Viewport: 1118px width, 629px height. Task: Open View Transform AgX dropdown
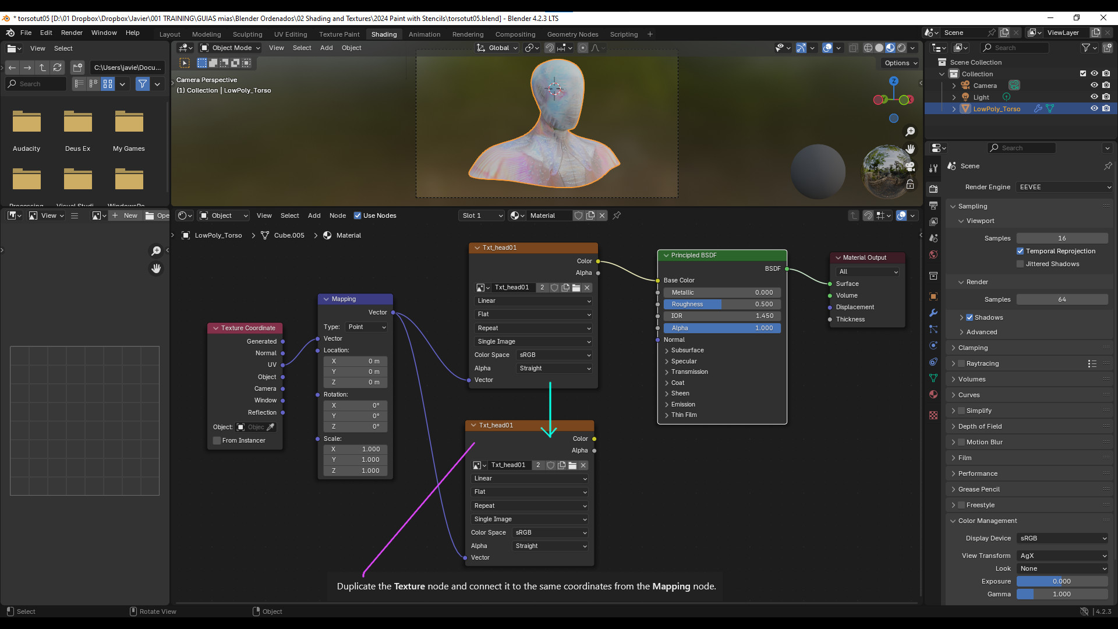[1062, 556]
